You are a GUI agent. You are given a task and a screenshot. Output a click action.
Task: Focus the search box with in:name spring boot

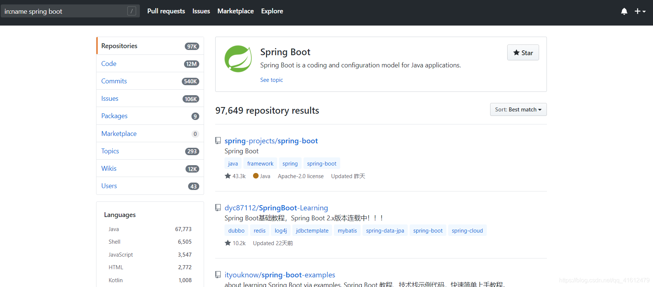point(70,11)
